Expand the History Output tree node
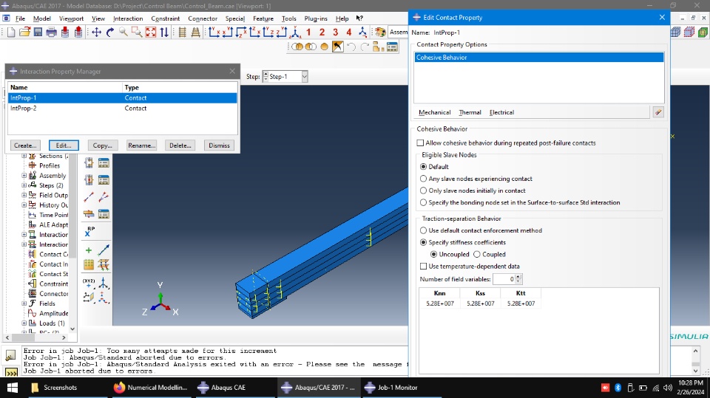Image resolution: width=710 pixels, height=398 pixels. click(24, 205)
